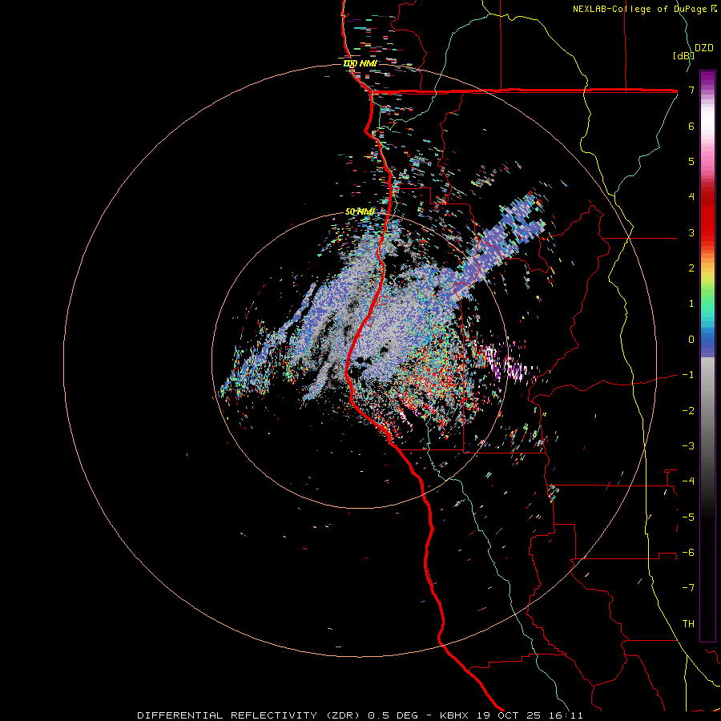Click the -6 value on color scale
The image size is (721, 721).
click(x=688, y=553)
